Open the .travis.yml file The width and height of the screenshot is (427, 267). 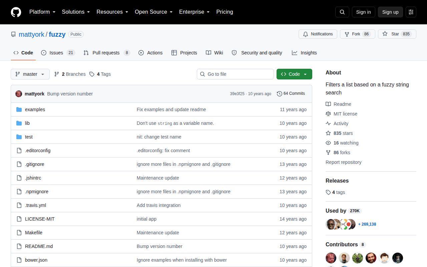coord(36,205)
